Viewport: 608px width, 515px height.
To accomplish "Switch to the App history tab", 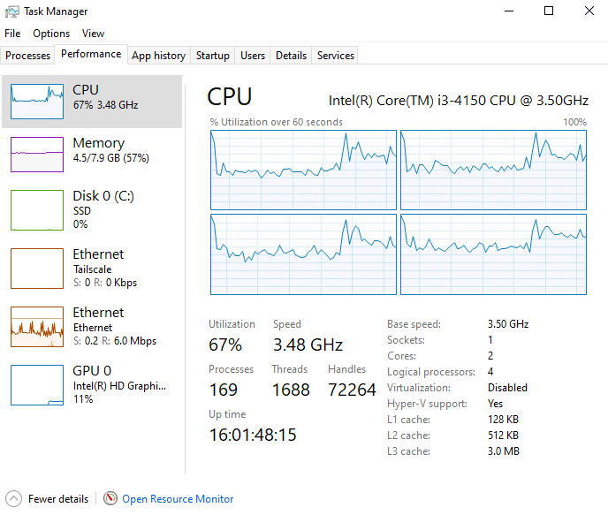I will point(158,56).
